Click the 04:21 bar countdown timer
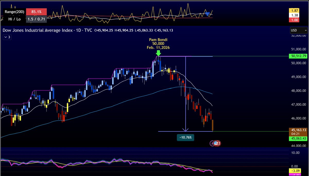The image size is (309, 176). [295, 133]
